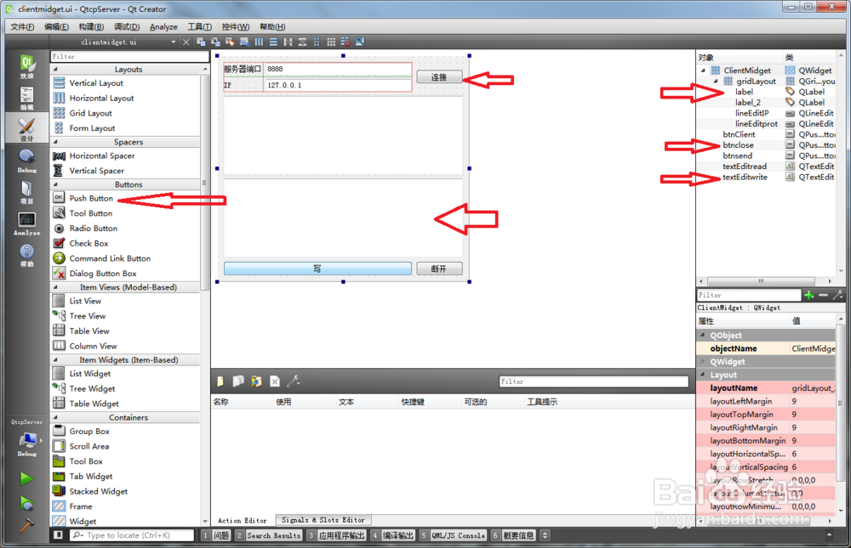Paste action icon in Action Editor
851x548 pixels.
256,381
